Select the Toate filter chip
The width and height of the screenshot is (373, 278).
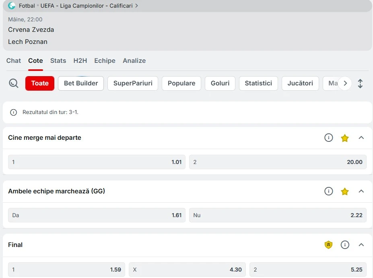(x=40, y=83)
